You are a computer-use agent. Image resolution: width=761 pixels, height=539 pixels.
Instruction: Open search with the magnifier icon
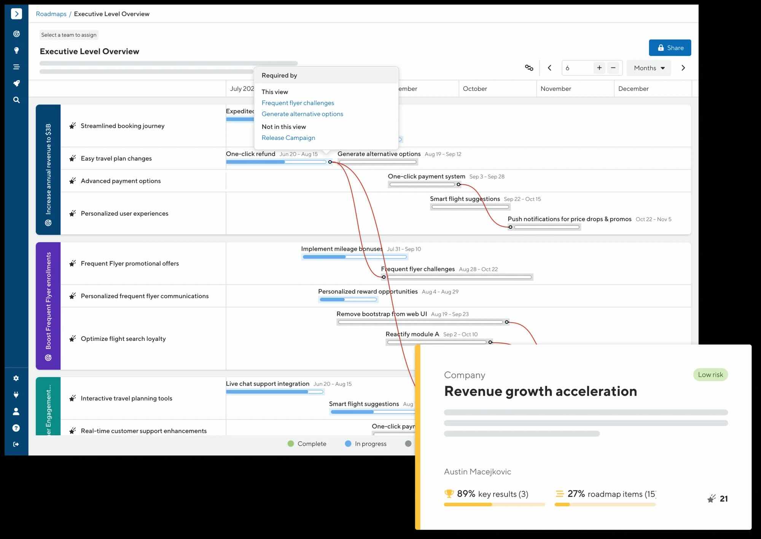click(x=16, y=100)
